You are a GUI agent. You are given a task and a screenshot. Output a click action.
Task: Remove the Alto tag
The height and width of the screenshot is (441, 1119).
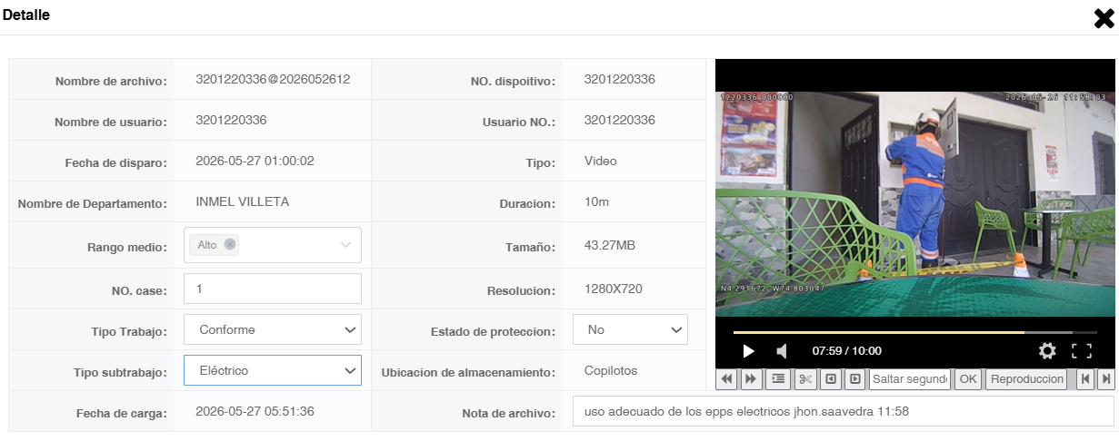point(230,244)
